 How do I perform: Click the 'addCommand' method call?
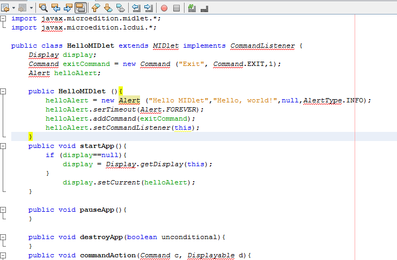[114, 118]
